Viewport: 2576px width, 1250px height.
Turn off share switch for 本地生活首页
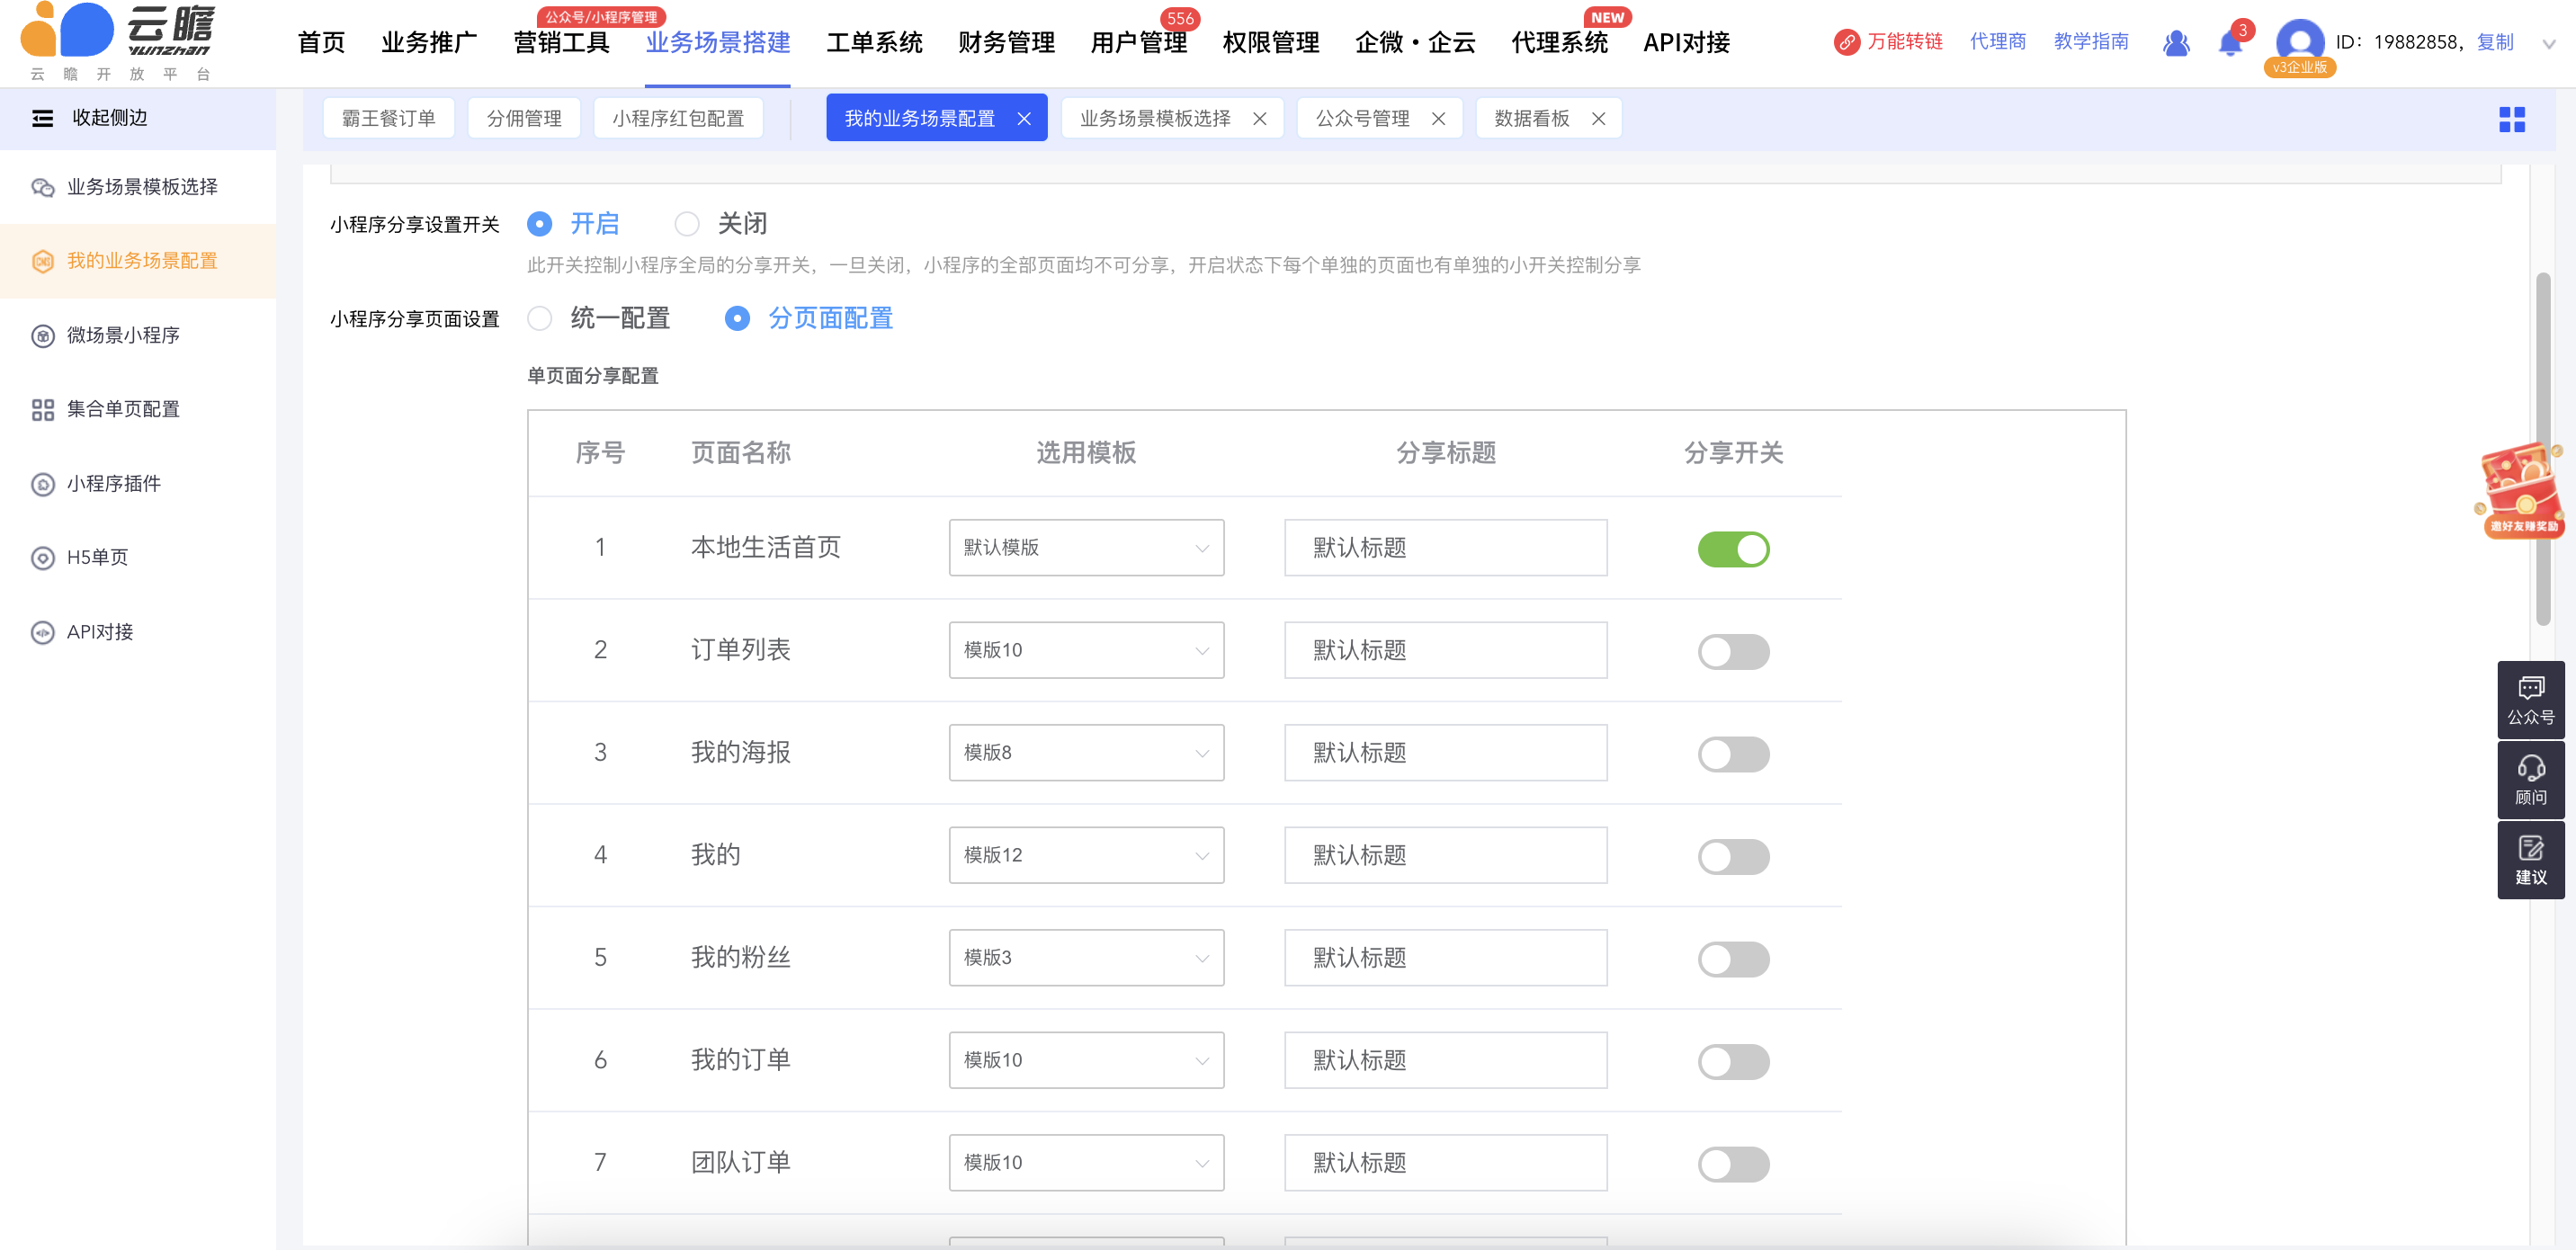coord(1733,549)
